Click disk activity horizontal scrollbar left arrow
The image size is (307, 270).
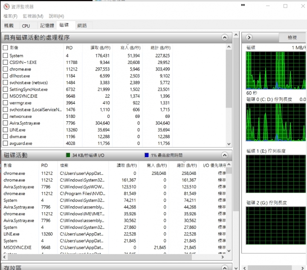4,257
